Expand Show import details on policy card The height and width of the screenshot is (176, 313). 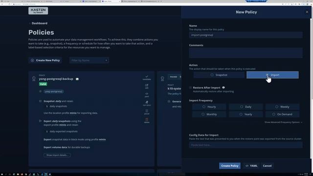coord(57,155)
